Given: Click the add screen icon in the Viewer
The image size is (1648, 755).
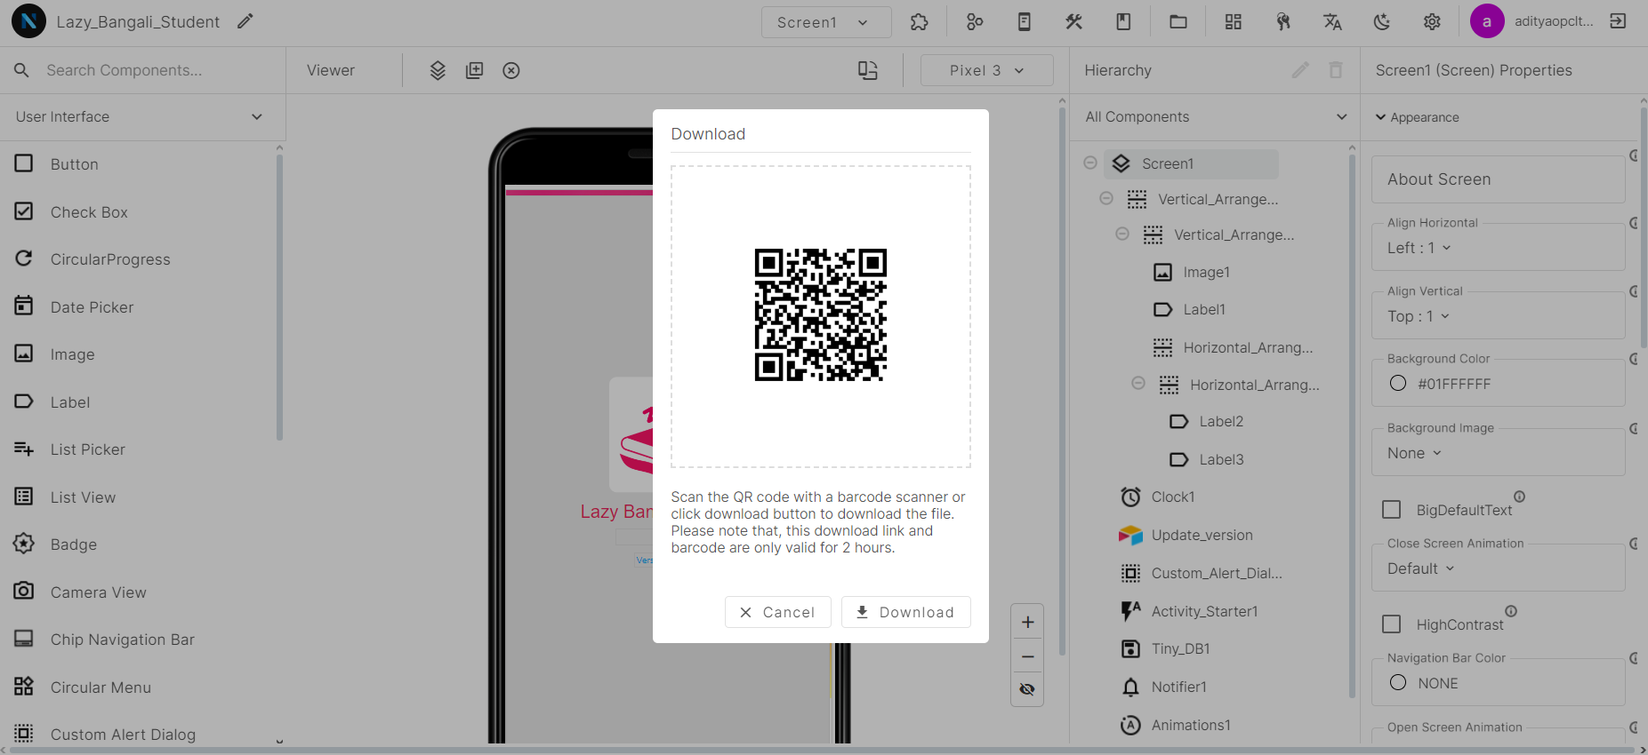Looking at the screenshot, I should (x=474, y=70).
